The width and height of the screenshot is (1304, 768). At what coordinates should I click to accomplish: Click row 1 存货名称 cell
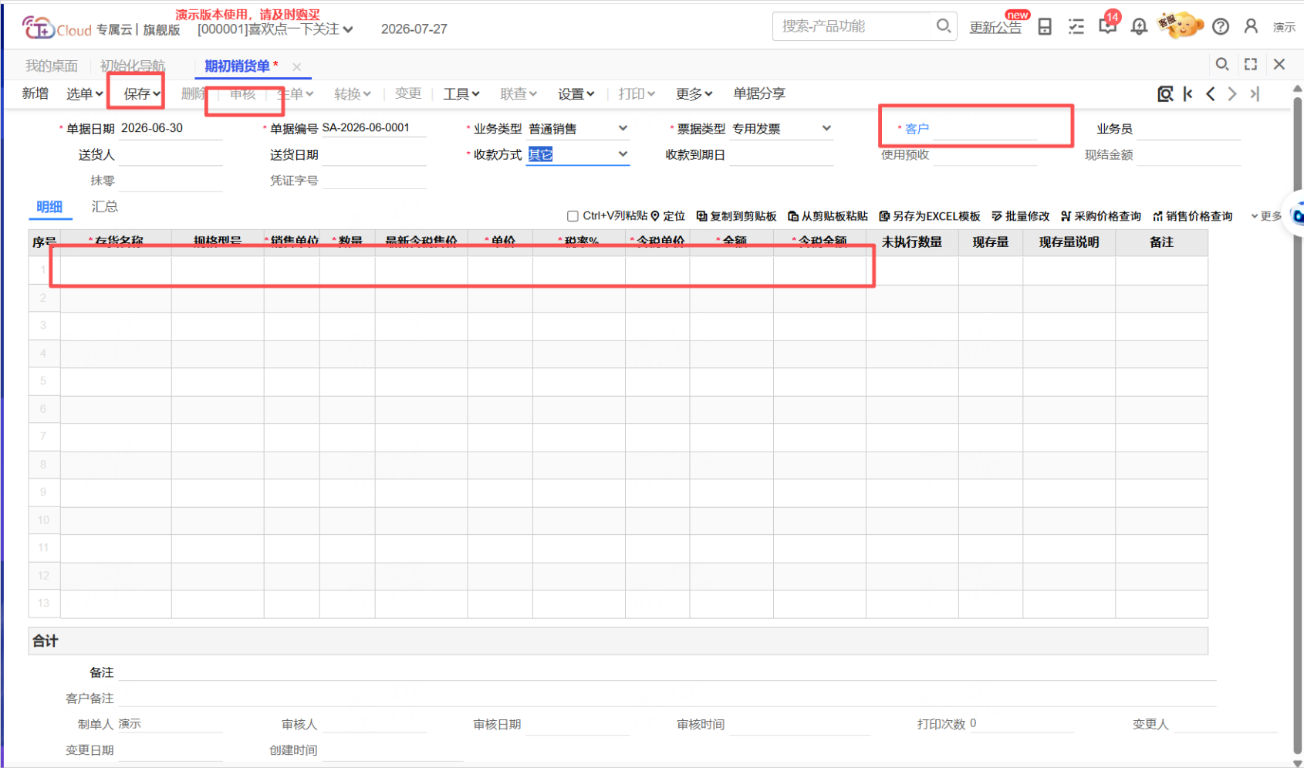[x=116, y=270]
